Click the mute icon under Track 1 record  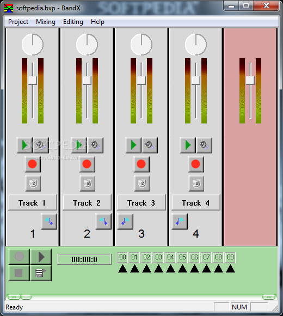click(33, 183)
